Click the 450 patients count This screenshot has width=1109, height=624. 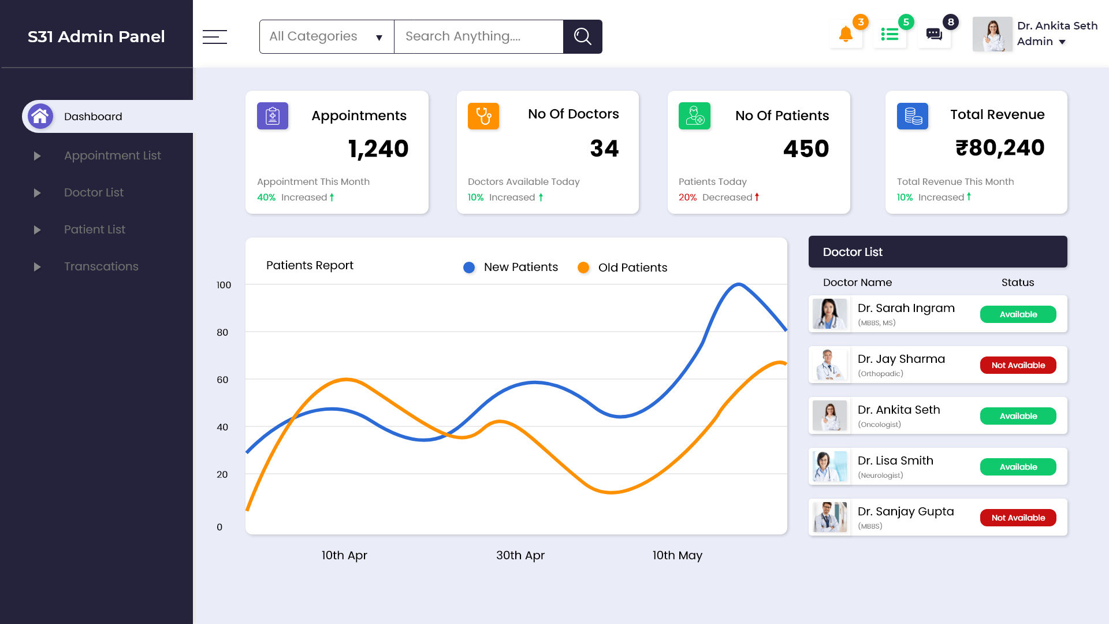coord(806,149)
